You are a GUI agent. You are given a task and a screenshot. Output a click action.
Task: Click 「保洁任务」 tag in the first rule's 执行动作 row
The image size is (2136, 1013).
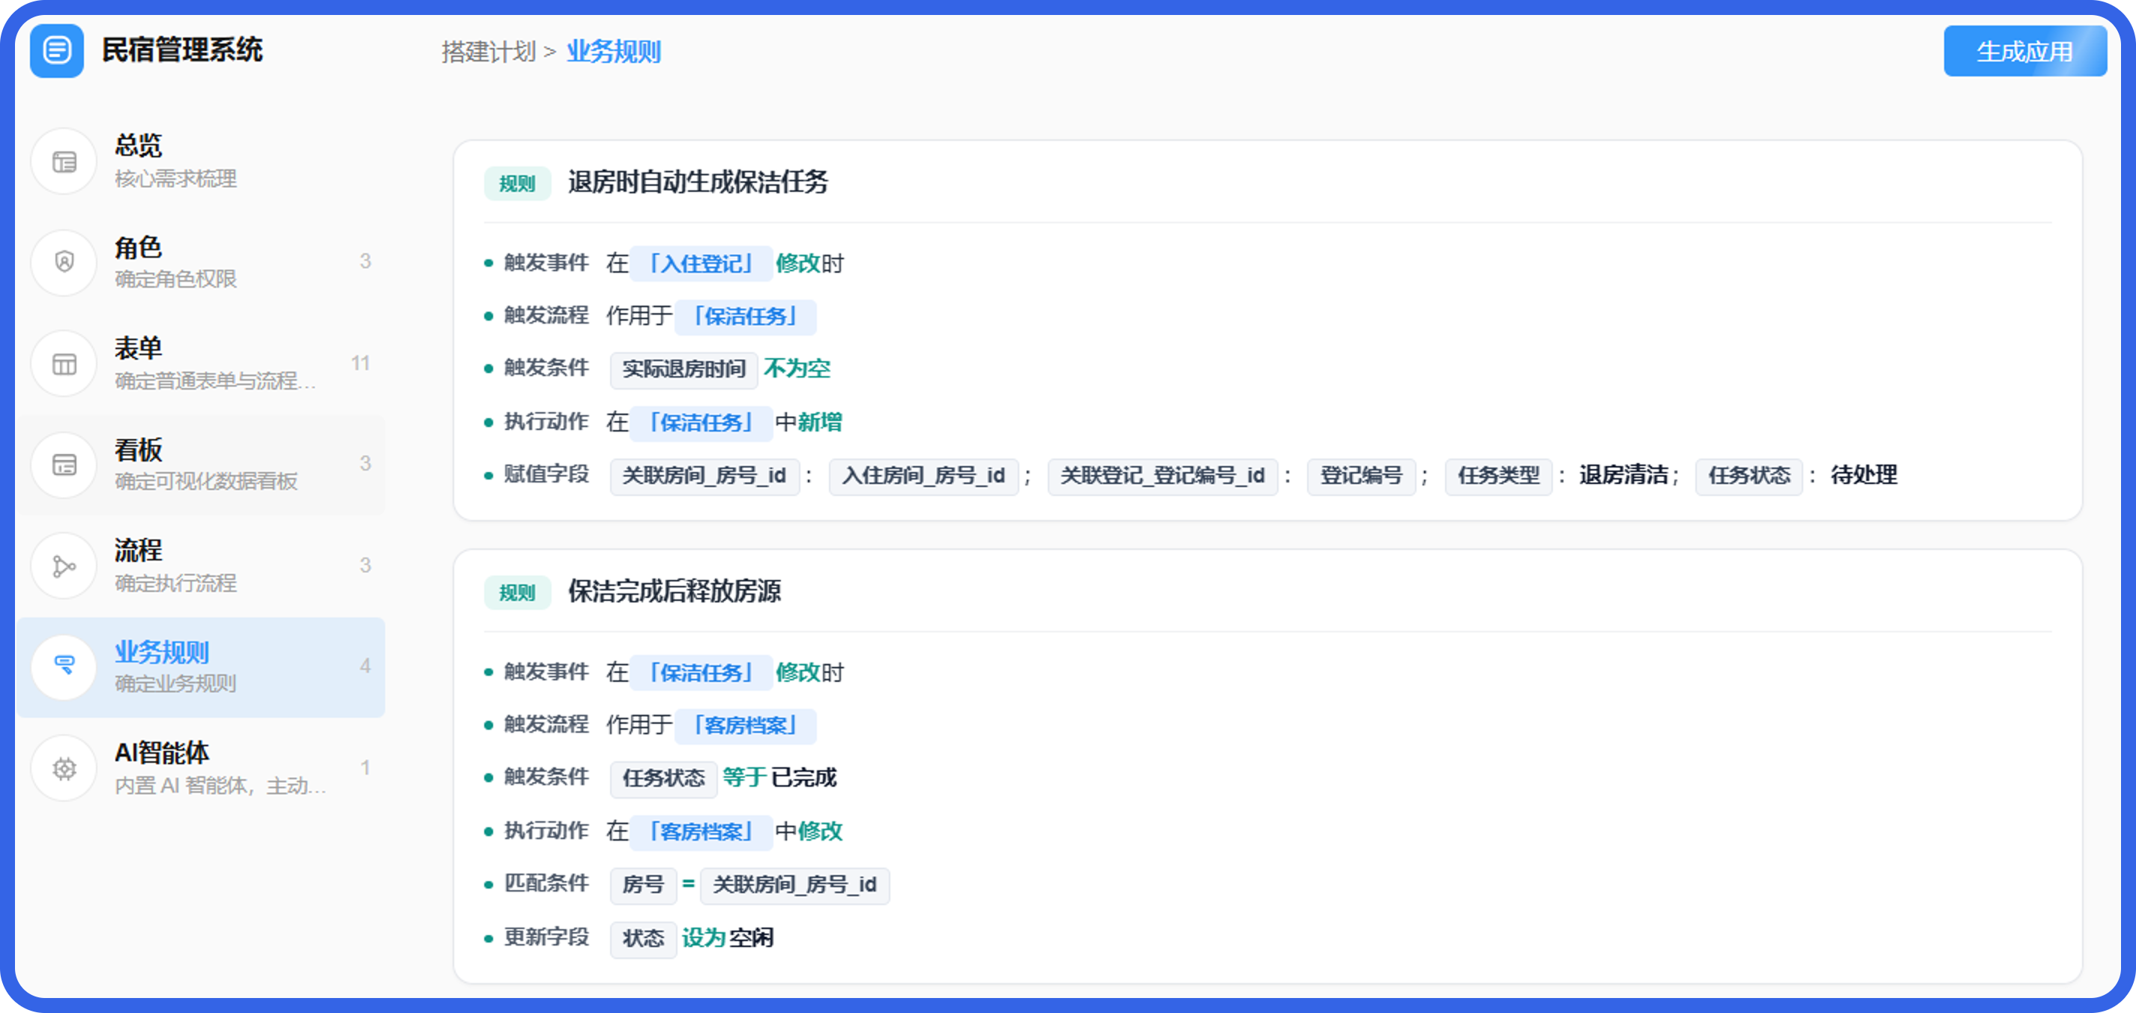702,423
